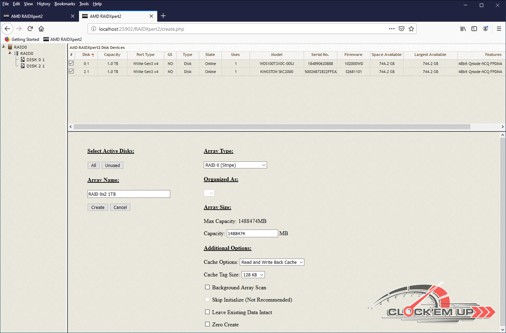This screenshot has height=333, width=506.
Task: Toggle the sidebar view icon
Action: point(474,29)
